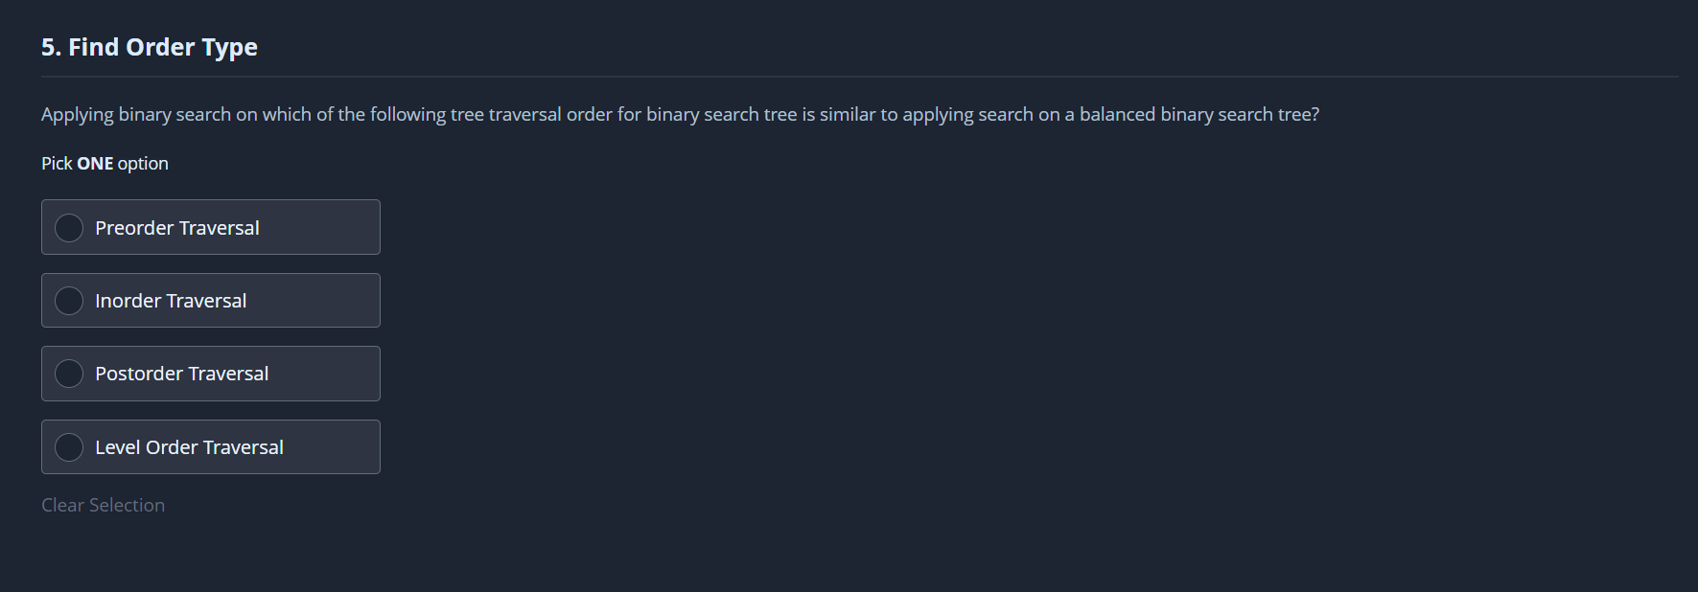Click the number "5." in the heading

pos(51,47)
